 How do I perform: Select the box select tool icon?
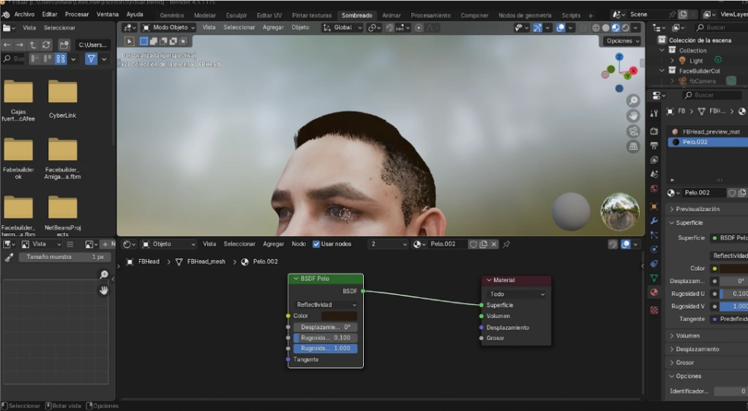coord(143,41)
